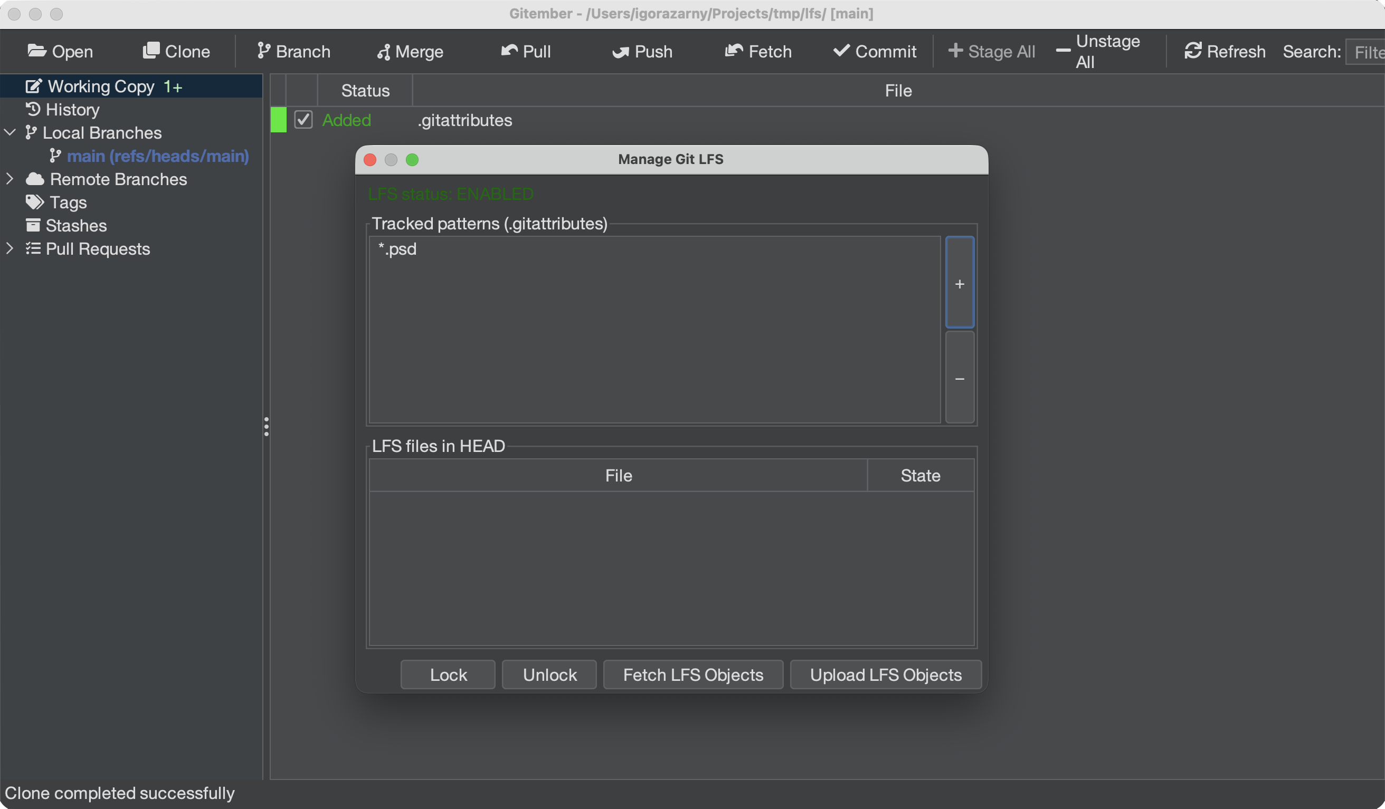The width and height of the screenshot is (1385, 809).
Task: Click the Push toolbar button
Action: (642, 51)
